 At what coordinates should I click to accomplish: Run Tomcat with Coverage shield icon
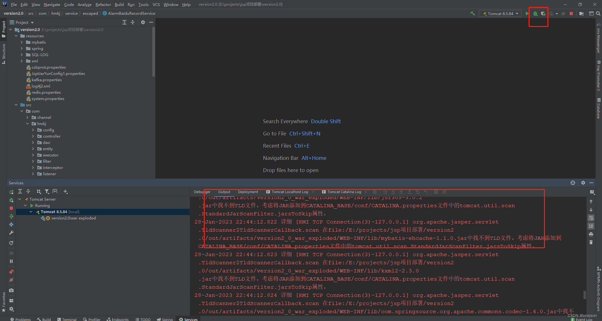click(x=543, y=13)
